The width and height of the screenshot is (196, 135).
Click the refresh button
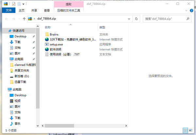point(136,19)
